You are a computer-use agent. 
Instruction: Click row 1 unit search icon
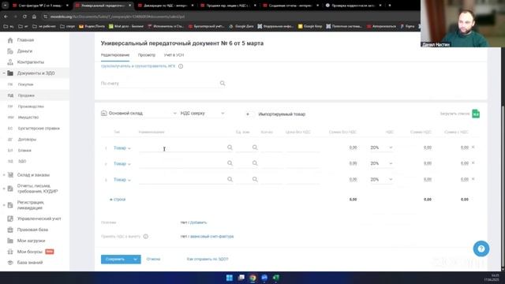coord(255,148)
